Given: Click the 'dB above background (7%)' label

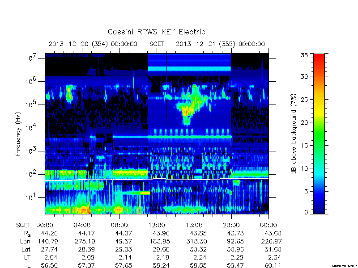Looking at the screenshot, I should pyautogui.click(x=294, y=134).
